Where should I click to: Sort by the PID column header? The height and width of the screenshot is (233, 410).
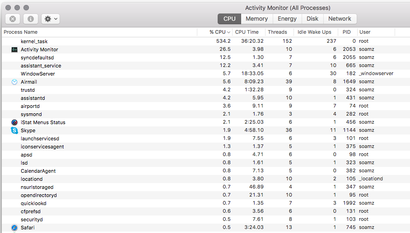(348, 32)
